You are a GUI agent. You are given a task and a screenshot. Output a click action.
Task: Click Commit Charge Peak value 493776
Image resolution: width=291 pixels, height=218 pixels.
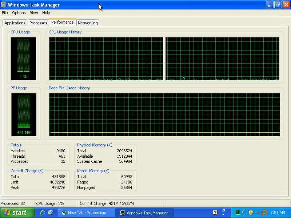pyautogui.click(x=59, y=187)
